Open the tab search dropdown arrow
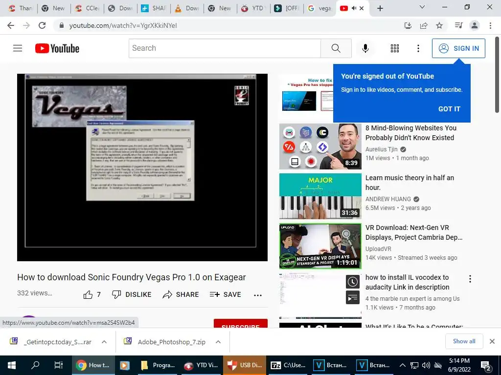501x375 pixels. (422, 7)
